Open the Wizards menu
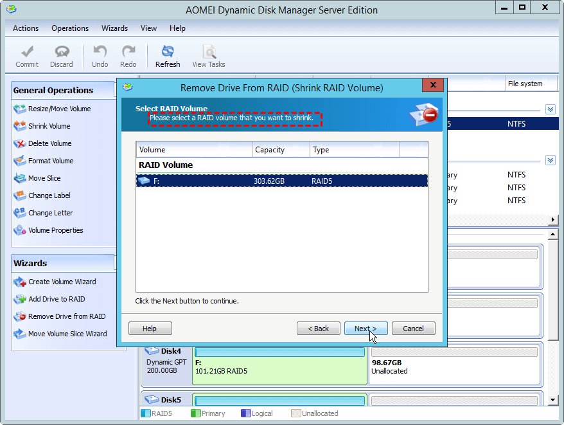This screenshot has width=564, height=425. (x=114, y=28)
